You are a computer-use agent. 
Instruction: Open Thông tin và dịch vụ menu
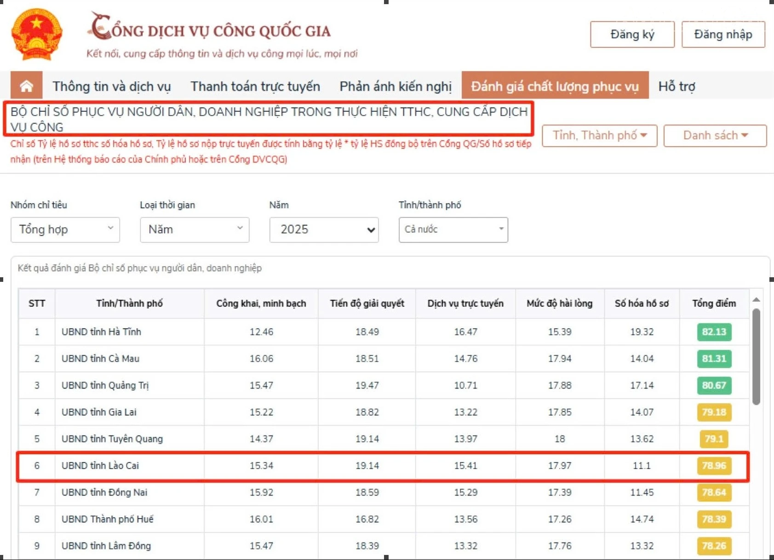point(112,86)
